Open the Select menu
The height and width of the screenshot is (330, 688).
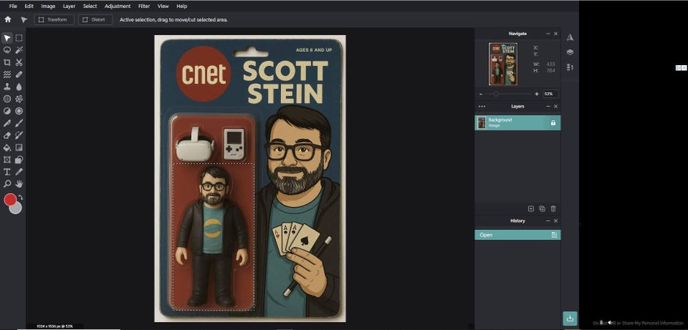[x=90, y=6]
